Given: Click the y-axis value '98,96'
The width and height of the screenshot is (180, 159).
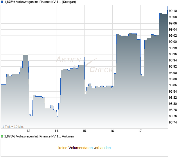Looking at the screenshot, I should click(x=173, y=54).
